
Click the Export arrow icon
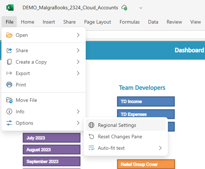[x=9, y=73]
